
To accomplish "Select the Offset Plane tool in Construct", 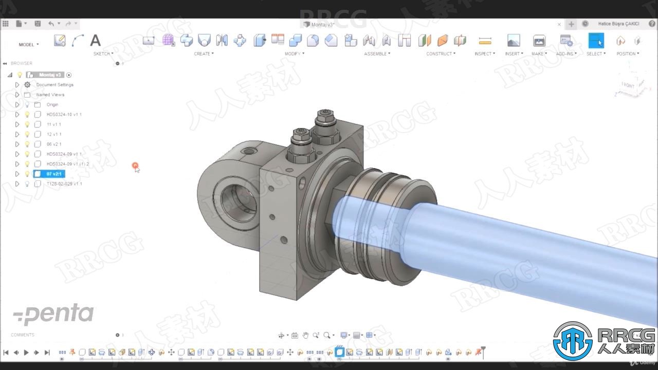I will (x=425, y=41).
